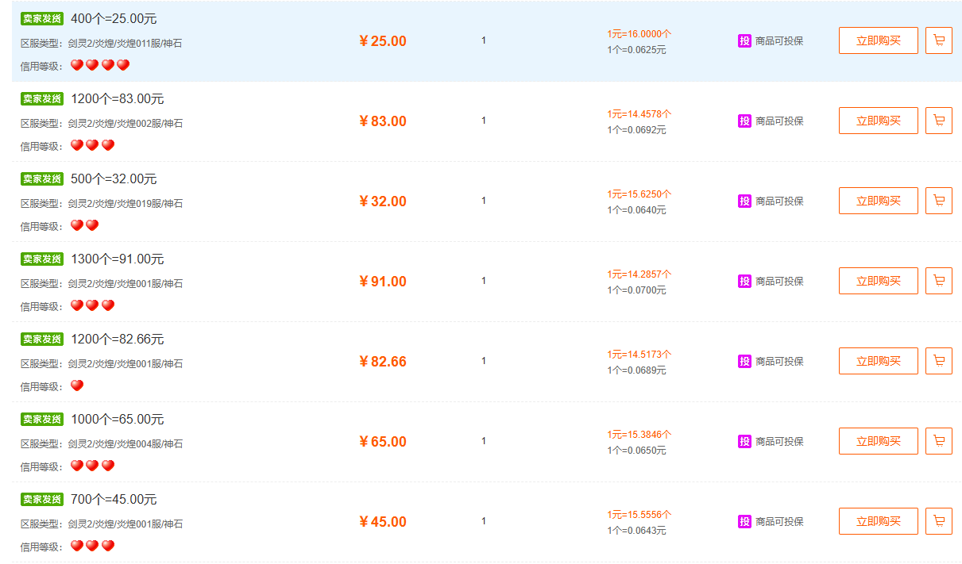Purchase the 1000个=65.00元 listing now
Viewport: 962px width, 564px height.
(878, 441)
